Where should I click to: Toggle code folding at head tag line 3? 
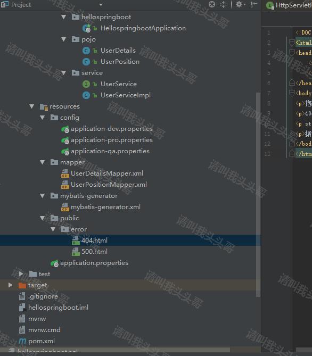292,53
